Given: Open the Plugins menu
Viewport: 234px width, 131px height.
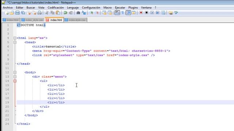Looking at the screenshot, I should [x=133, y=8].
